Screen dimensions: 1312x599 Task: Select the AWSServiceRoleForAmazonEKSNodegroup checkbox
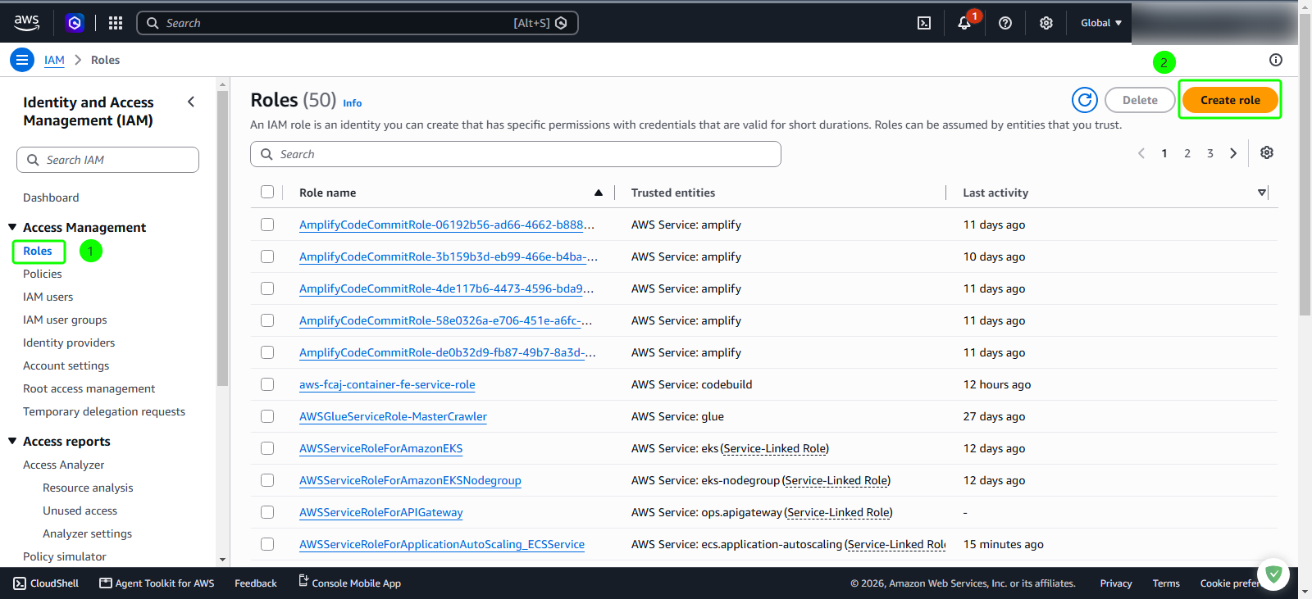(x=267, y=480)
